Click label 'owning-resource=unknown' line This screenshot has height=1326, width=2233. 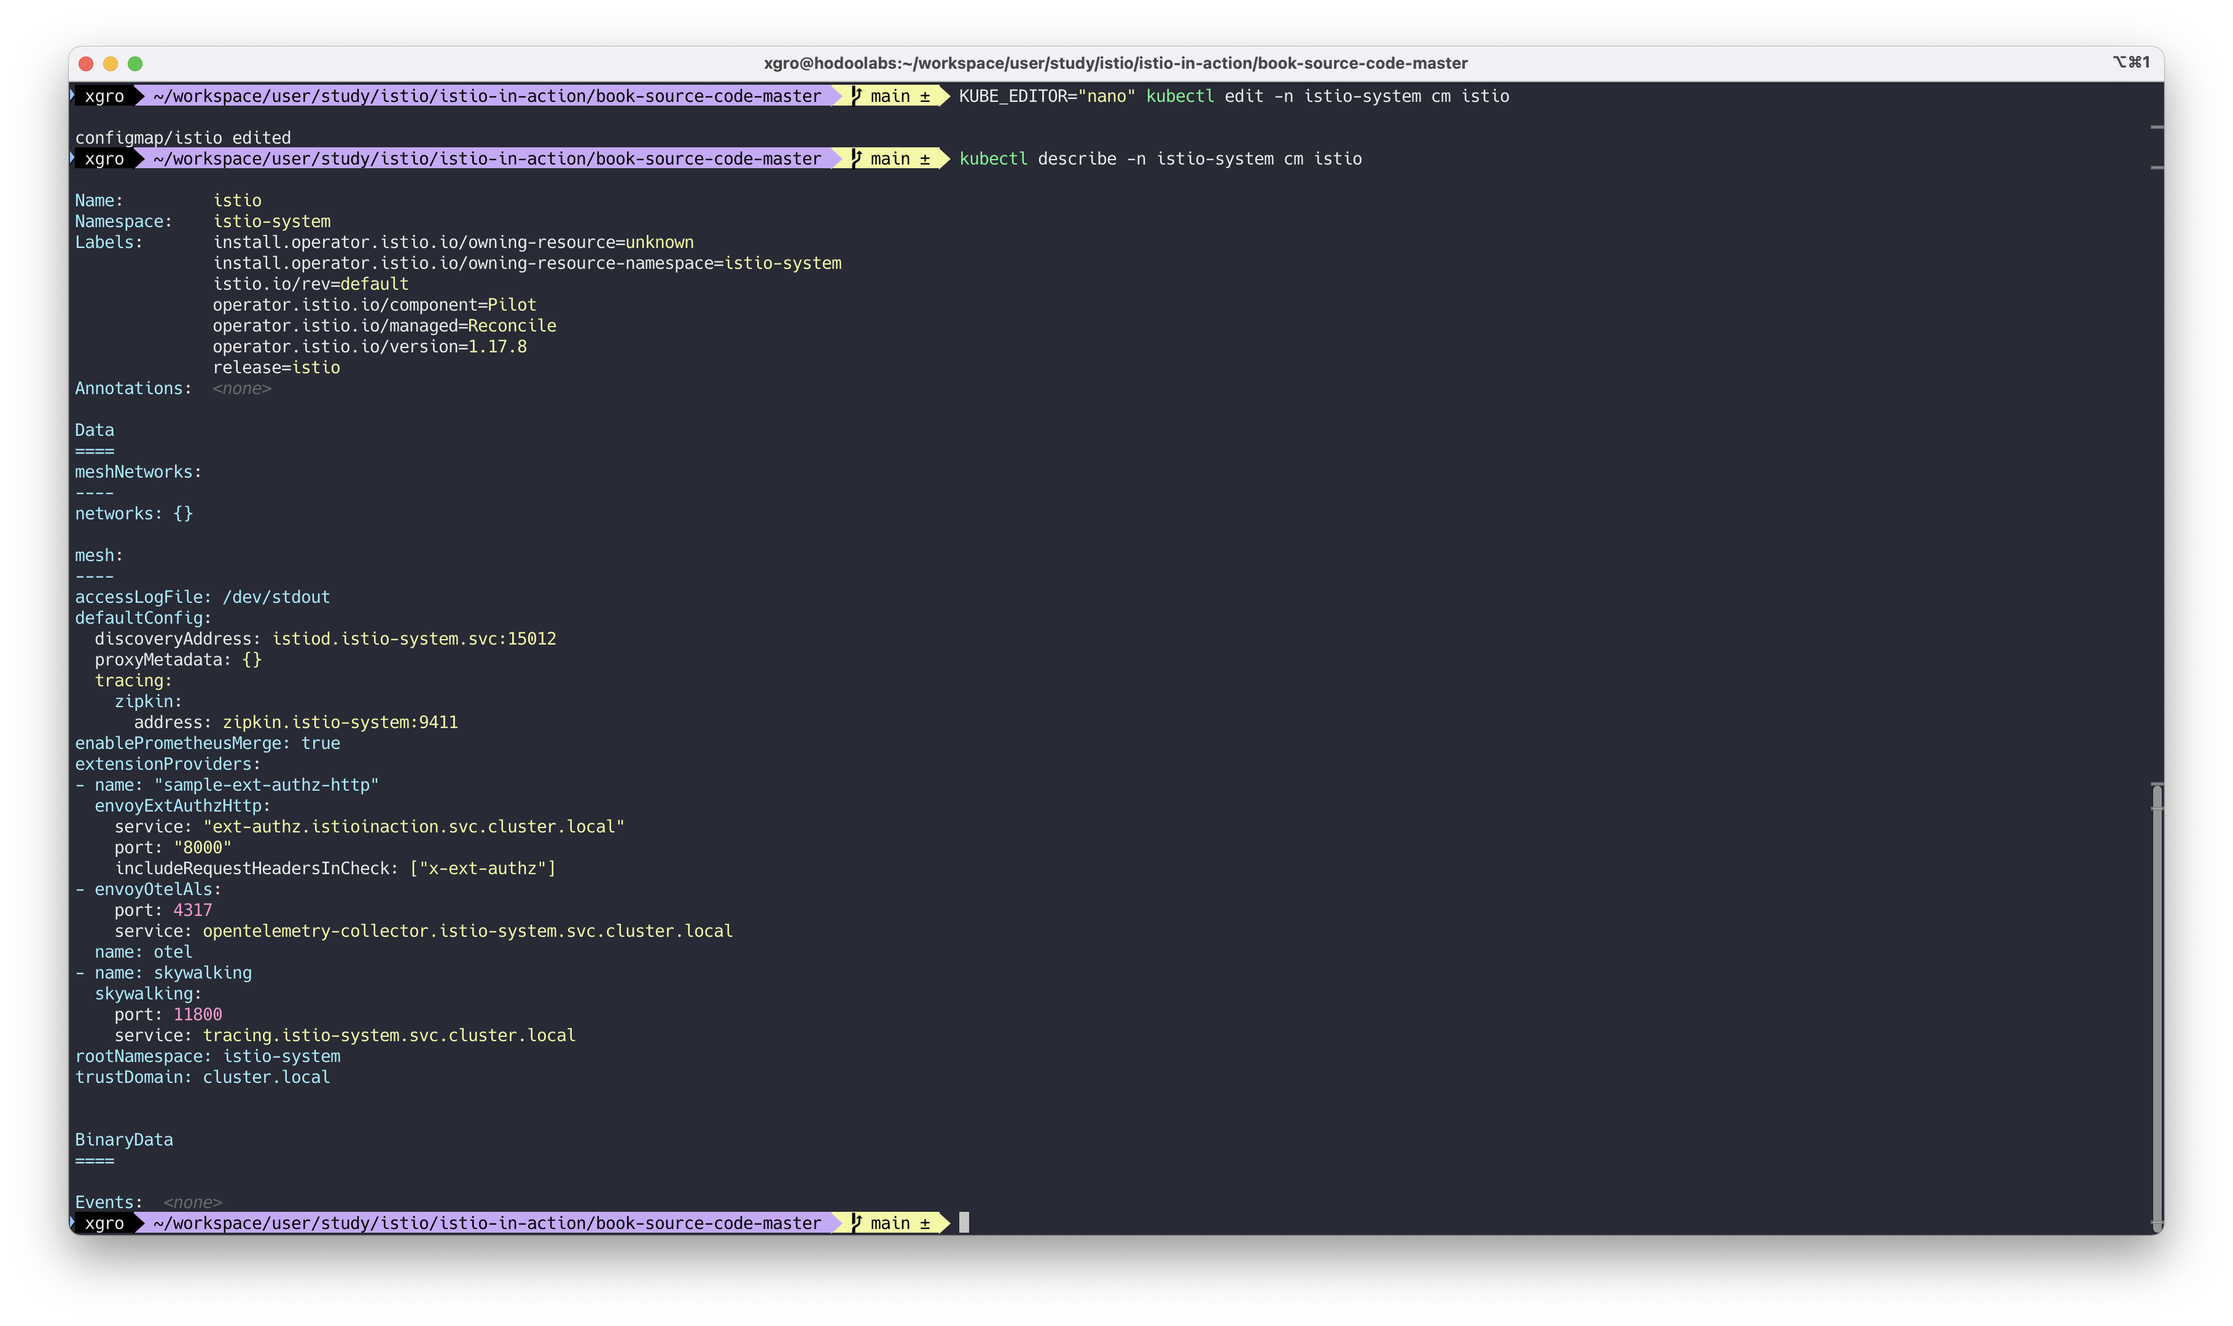click(453, 242)
